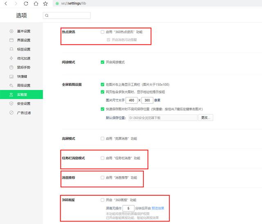Screen dimensions: 262x224
Task: Toggle the 网页包含多张大图时 checkbox
Action: [102, 92]
